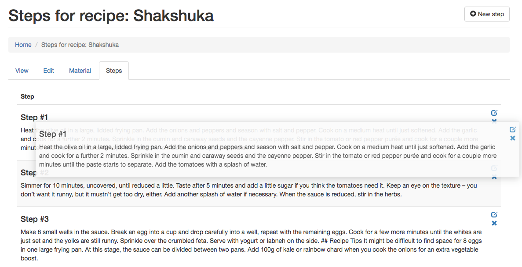Remove Step #3 with its X icon

494,224
